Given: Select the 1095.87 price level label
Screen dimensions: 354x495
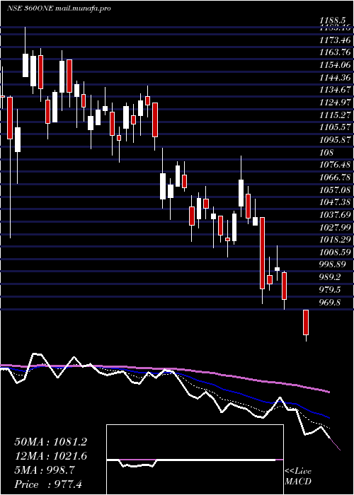Looking at the screenshot, I should tap(335, 140).
